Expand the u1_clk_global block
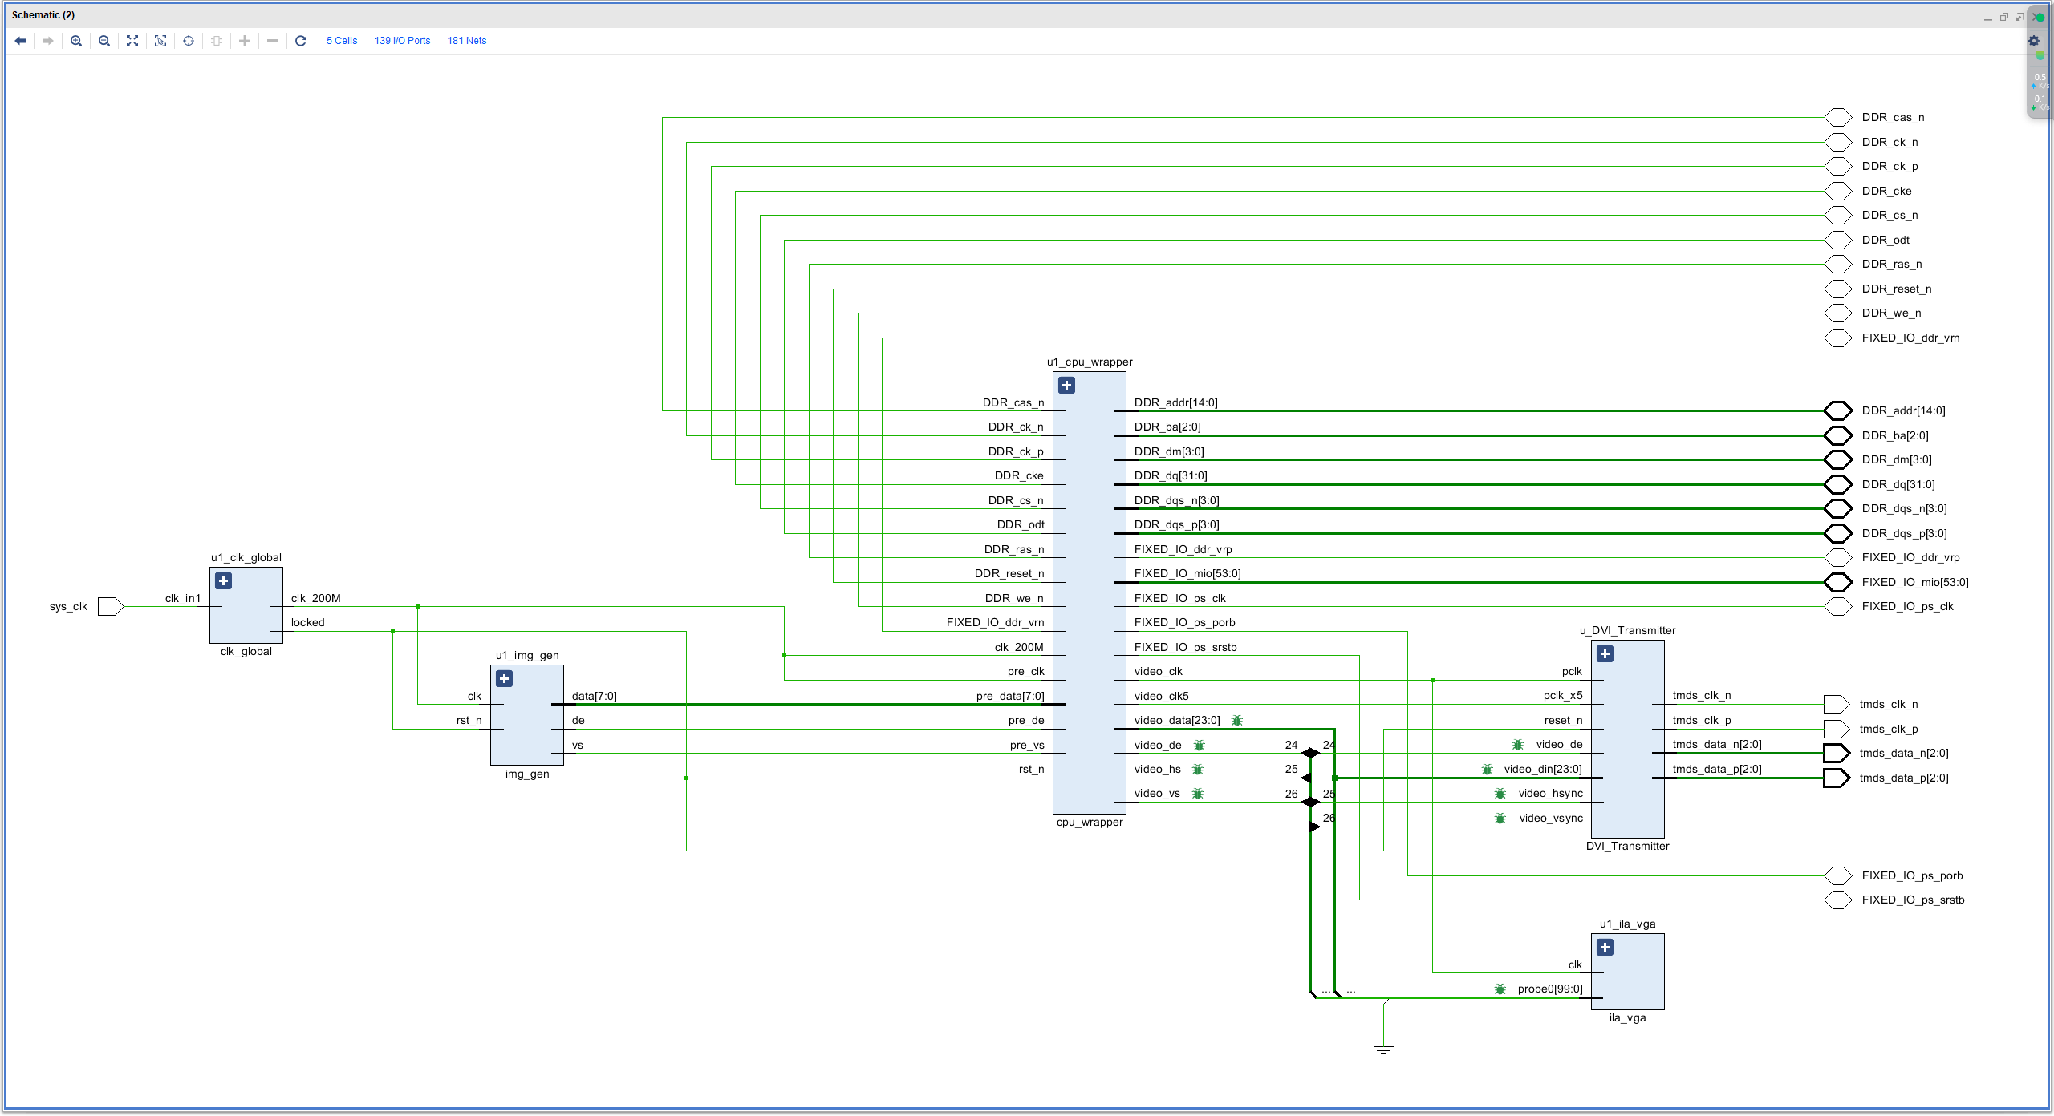Screen dimensions: 2054x1116 (x=224, y=581)
